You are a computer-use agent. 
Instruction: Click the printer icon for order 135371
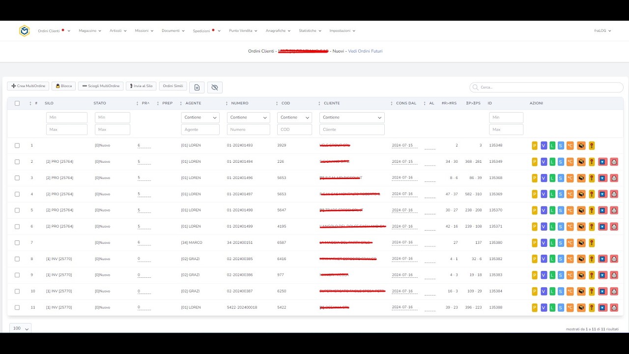(x=614, y=227)
